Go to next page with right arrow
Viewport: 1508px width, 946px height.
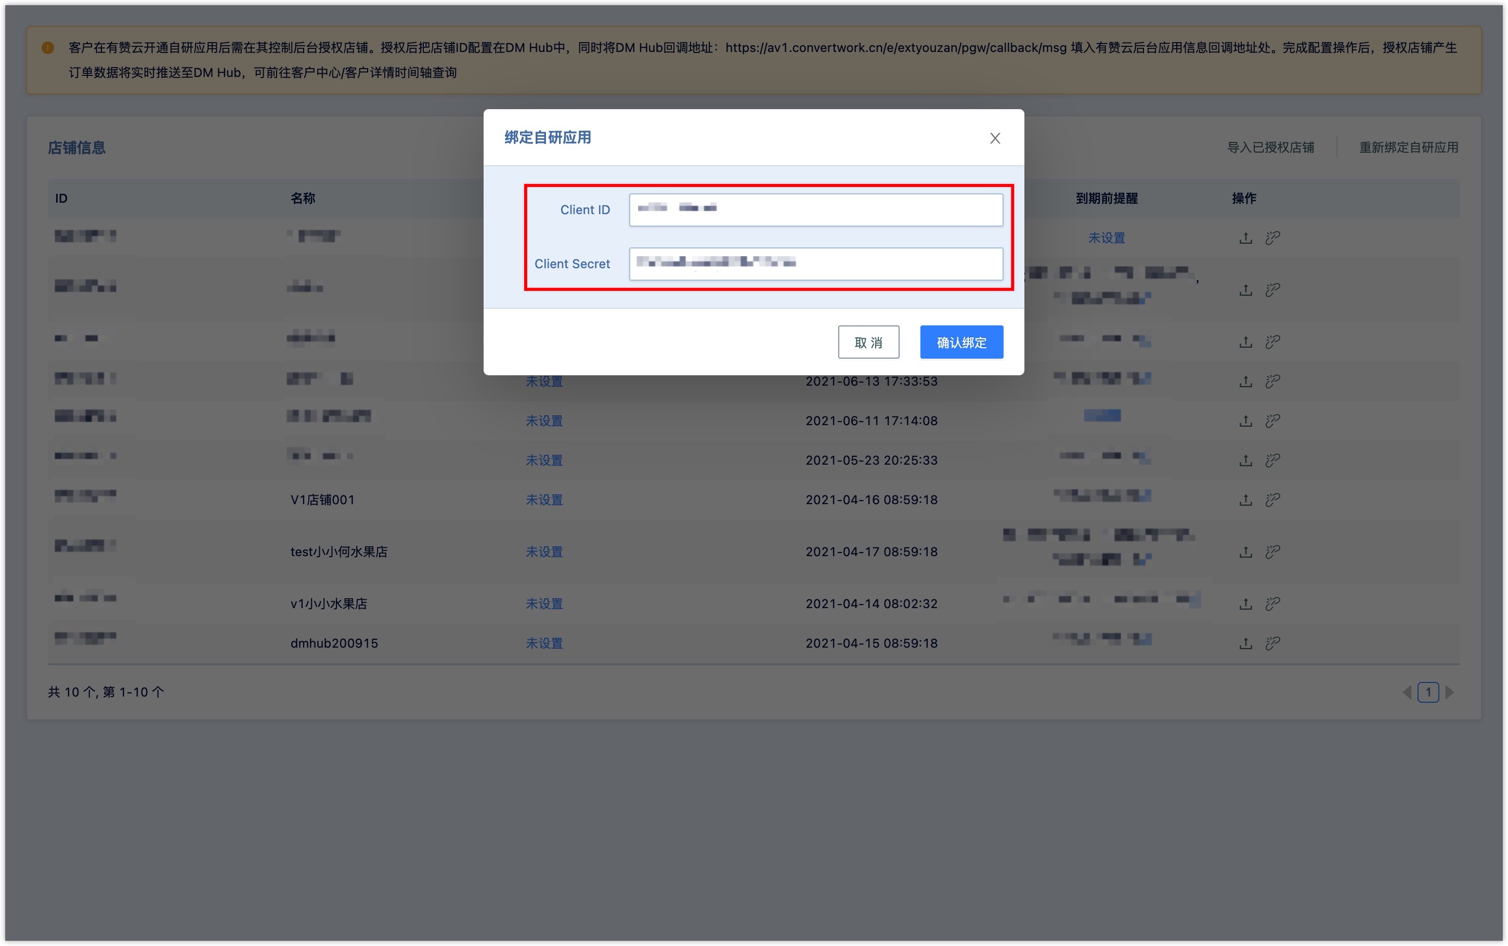[x=1449, y=692]
